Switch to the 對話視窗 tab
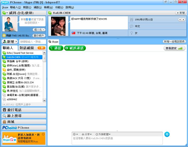 coord(32,48)
